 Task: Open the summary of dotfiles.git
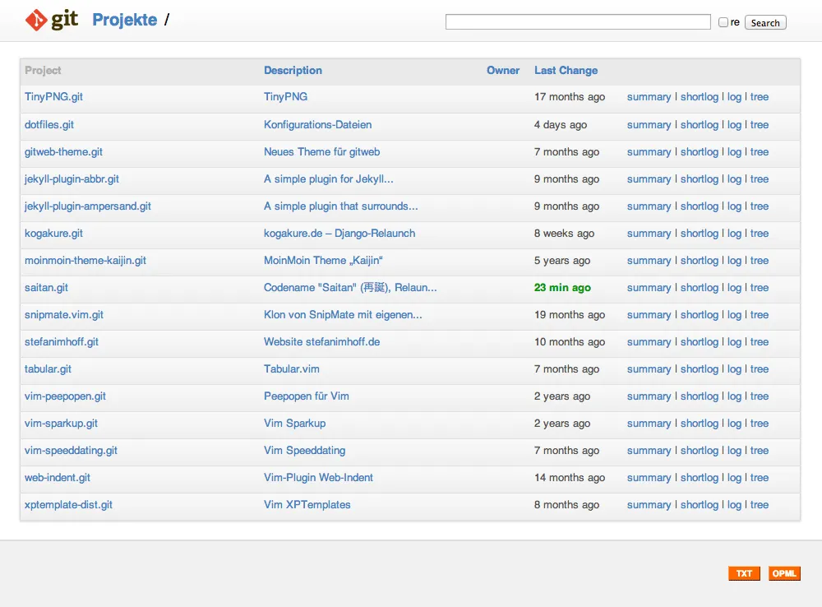click(649, 124)
